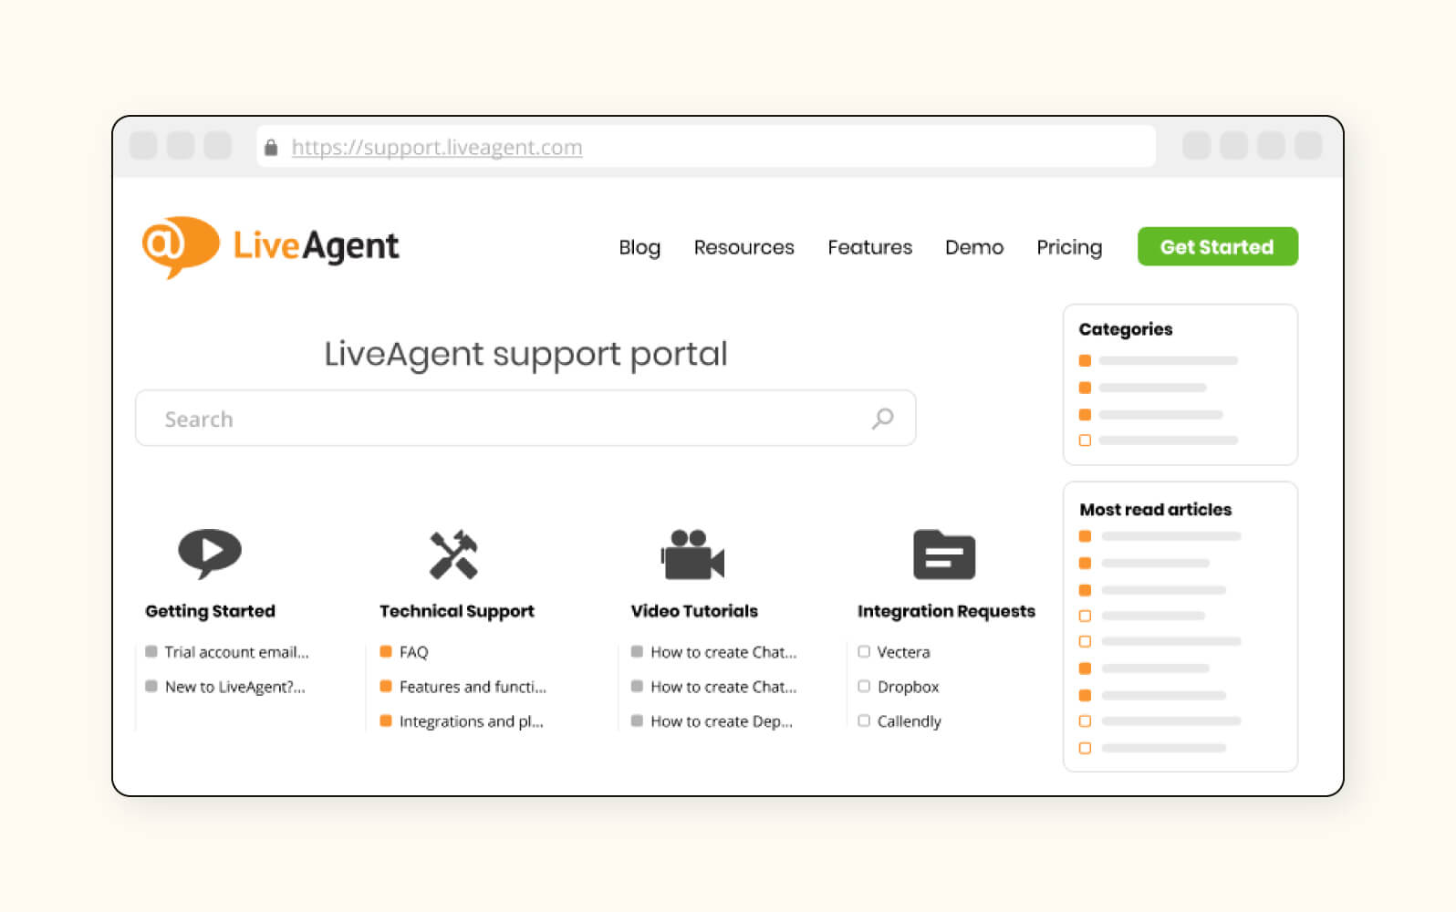The width and height of the screenshot is (1456, 912).
Task: Click the Video Tutorials camera icon
Action: (692, 554)
